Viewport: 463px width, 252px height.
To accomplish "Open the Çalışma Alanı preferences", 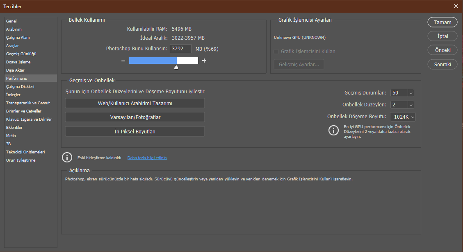I will (31, 37).
